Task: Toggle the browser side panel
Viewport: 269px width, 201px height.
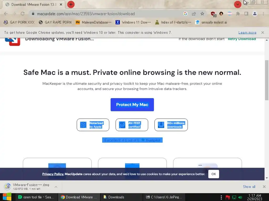Action: click(x=246, y=14)
